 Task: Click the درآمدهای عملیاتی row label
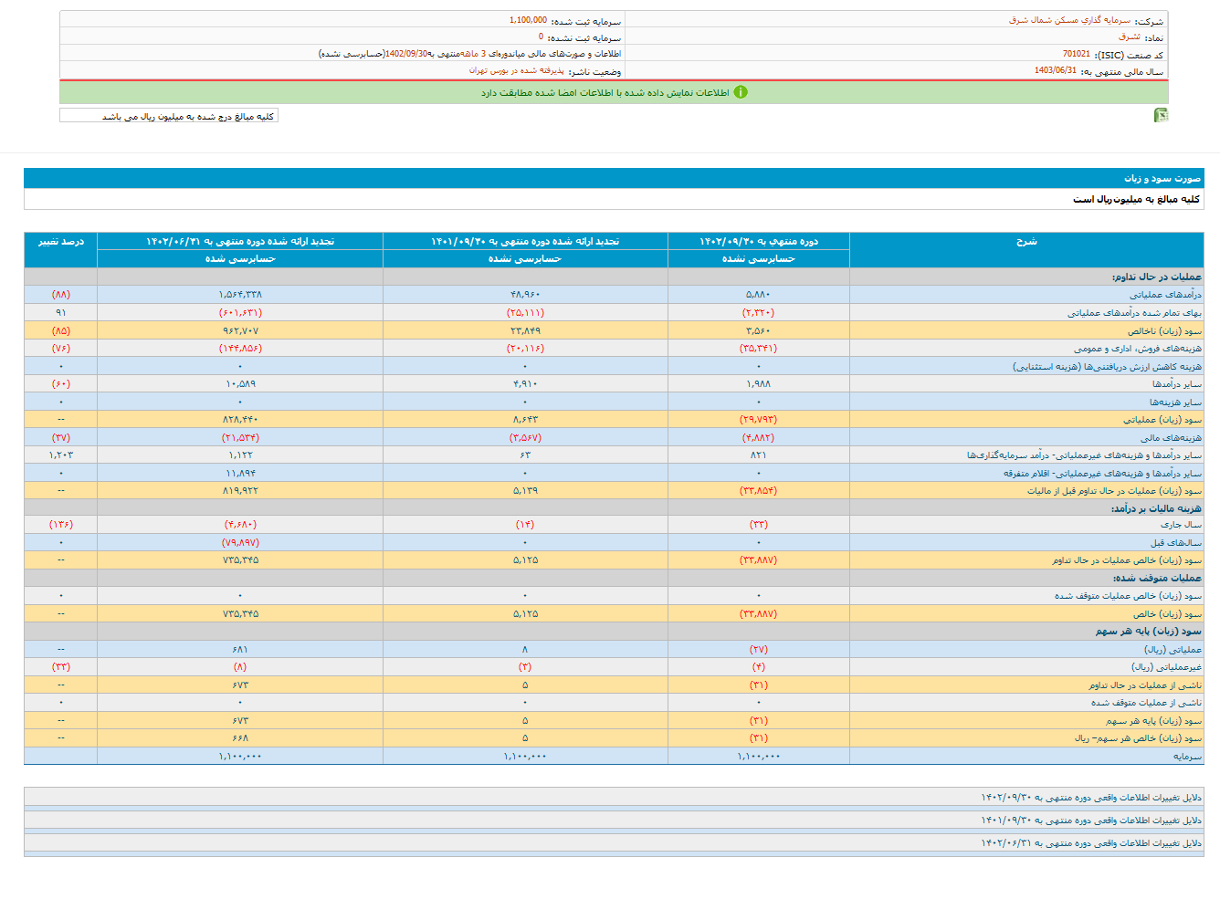[x=1165, y=295]
